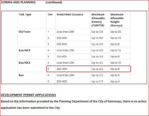The width and height of the screenshot is (149, 116).
Task: Click the Minimum Allowable Height (Storeys) header
Action: (x=117, y=20)
